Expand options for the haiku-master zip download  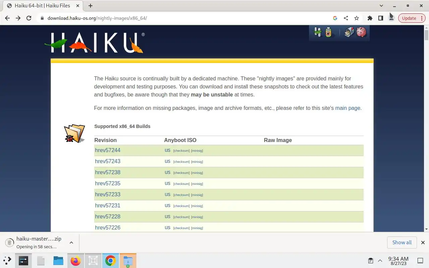[x=71, y=243]
